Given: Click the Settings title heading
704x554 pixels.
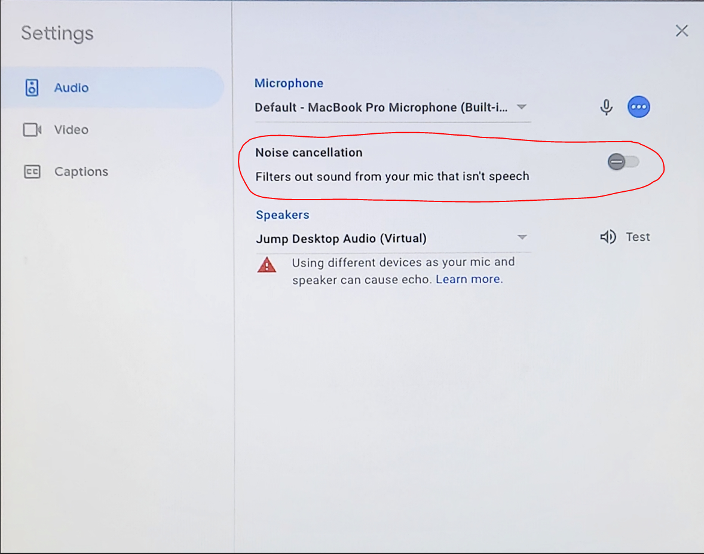Looking at the screenshot, I should pyautogui.click(x=57, y=33).
